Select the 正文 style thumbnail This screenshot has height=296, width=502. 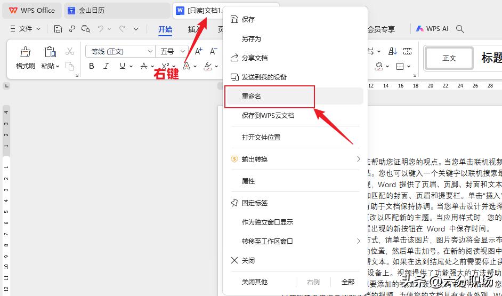coord(449,58)
